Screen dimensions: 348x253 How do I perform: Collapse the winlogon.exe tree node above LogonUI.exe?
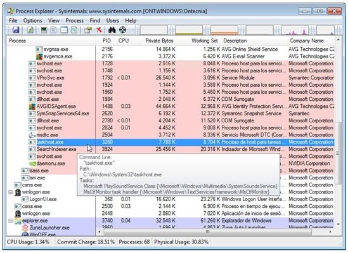pos(10,192)
